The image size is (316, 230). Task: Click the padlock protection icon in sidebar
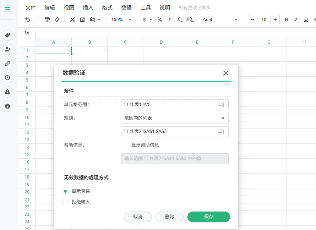click(x=7, y=92)
